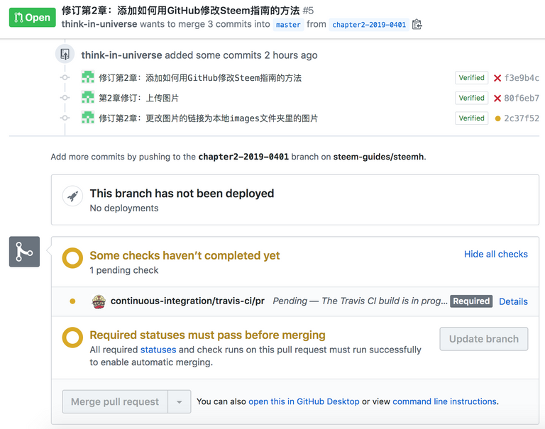Open commit hash f3e9b4c
Screen dimensions: 545x429
[x=522, y=78]
